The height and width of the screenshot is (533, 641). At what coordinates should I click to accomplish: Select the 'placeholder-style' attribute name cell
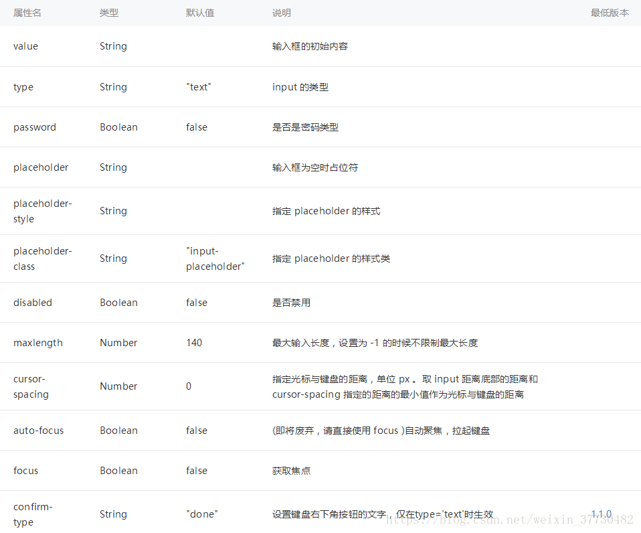(x=43, y=211)
